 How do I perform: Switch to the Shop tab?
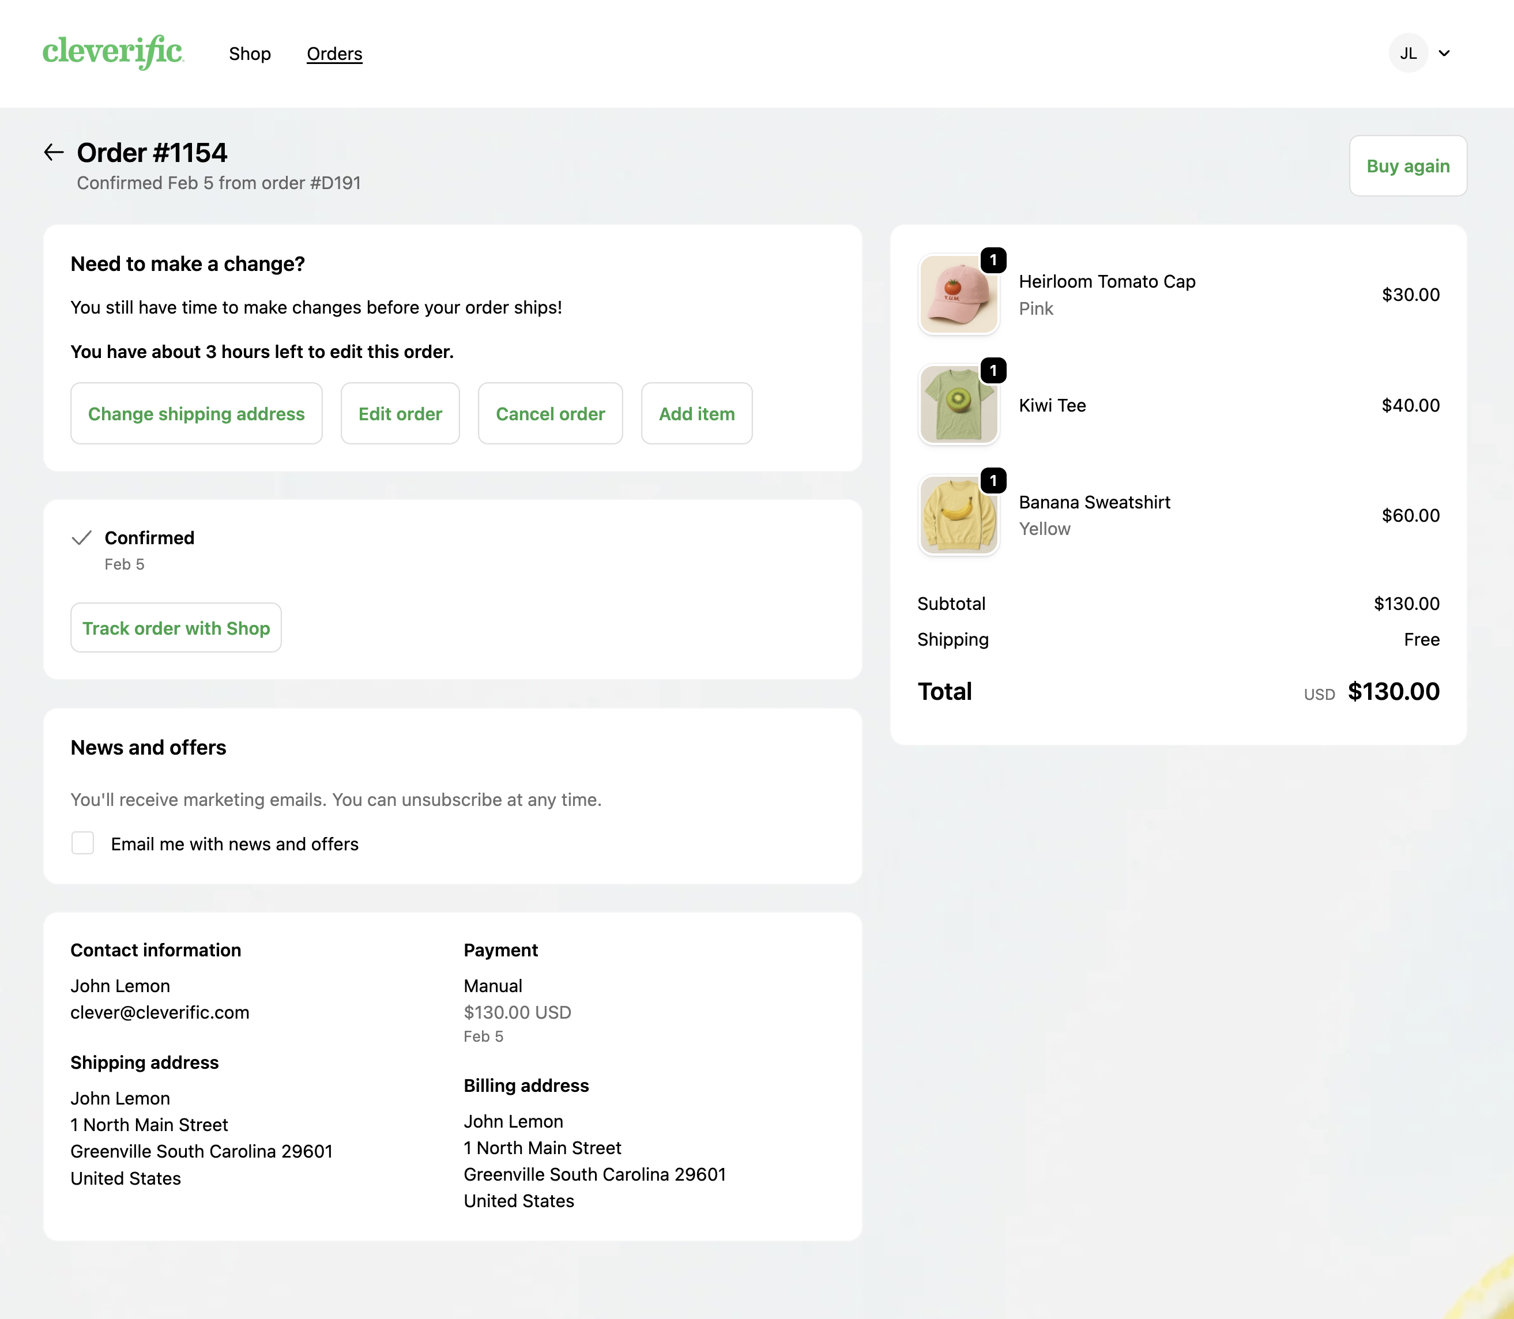250,53
